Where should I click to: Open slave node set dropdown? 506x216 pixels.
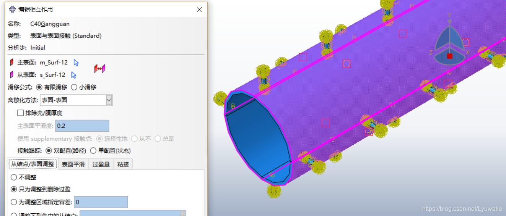(182, 214)
